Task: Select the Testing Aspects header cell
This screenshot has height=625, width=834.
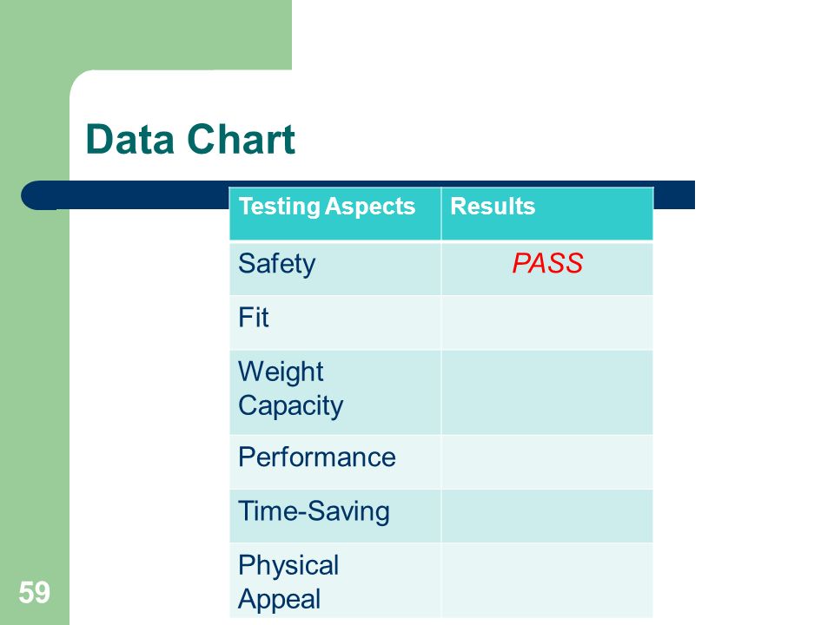Action: tap(335, 214)
